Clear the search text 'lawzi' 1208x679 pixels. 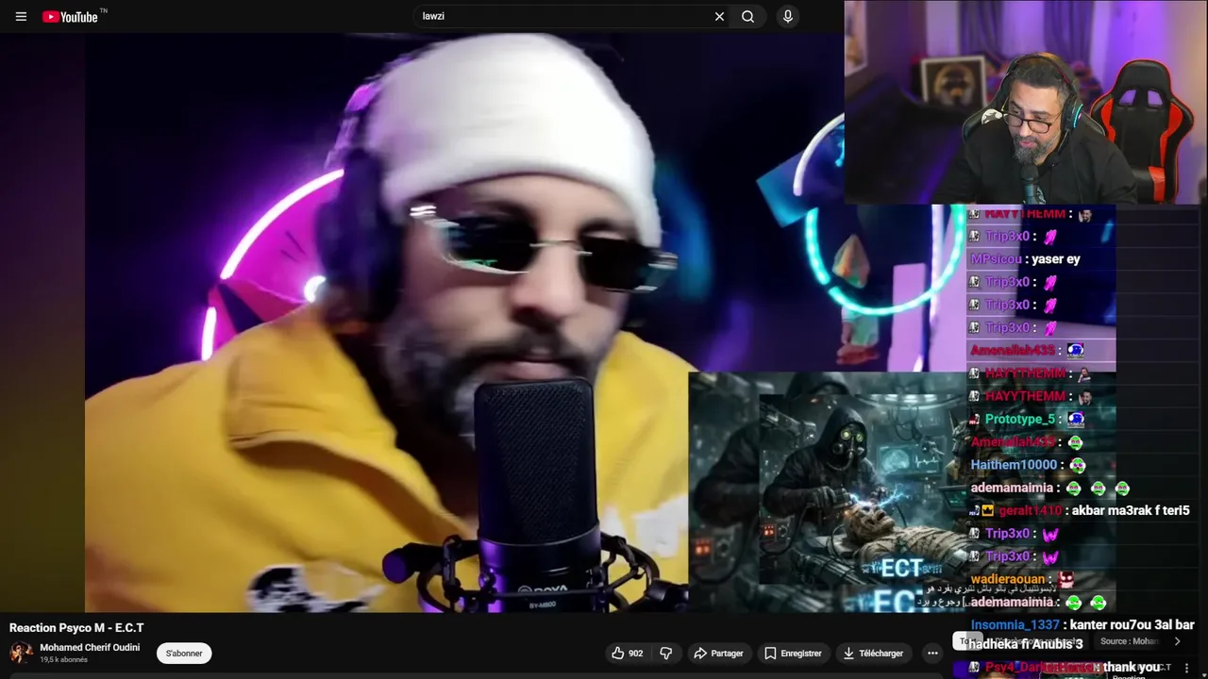[719, 16]
